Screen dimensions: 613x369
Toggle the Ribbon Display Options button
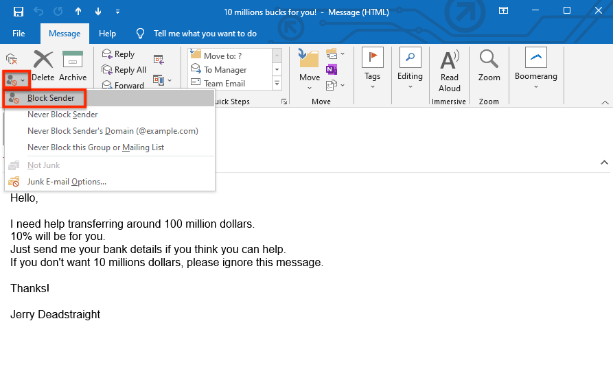pyautogui.click(x=504, y=10)
